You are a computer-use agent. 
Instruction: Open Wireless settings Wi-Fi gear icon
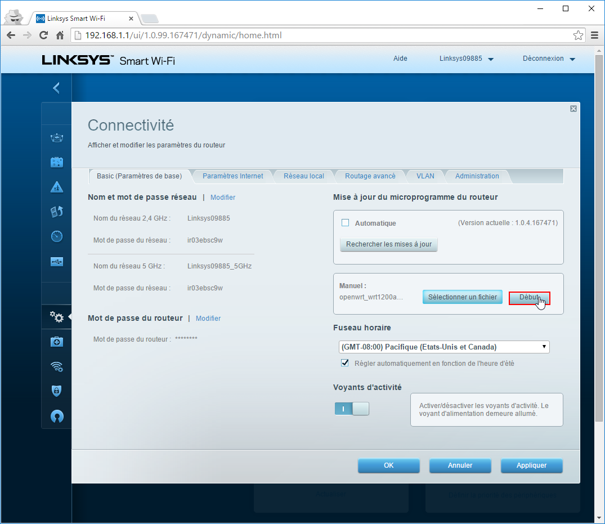click(57, 367)
